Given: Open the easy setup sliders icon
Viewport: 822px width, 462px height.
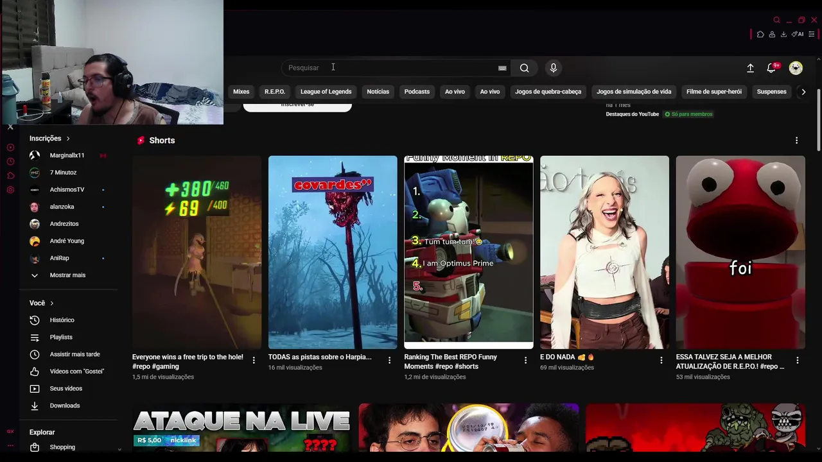Looking at the screenshot, I should (x=812, y=34).
